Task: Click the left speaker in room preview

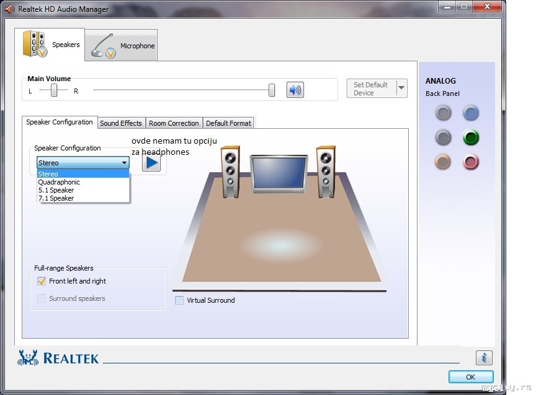Action: pyautogui.click(x=230, y=172)
